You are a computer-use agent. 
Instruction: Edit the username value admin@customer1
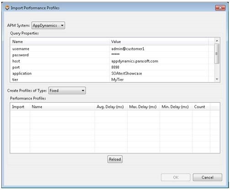pyautogui.click(x=159, y=49)
